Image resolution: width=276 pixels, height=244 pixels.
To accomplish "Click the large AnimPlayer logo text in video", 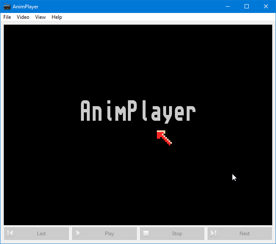I will click(138, 111).
